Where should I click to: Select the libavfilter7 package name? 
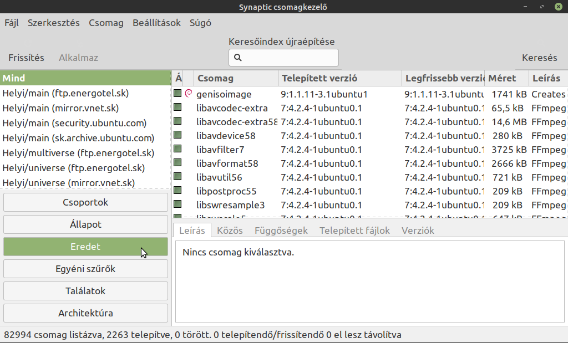[x=220, y=150]
